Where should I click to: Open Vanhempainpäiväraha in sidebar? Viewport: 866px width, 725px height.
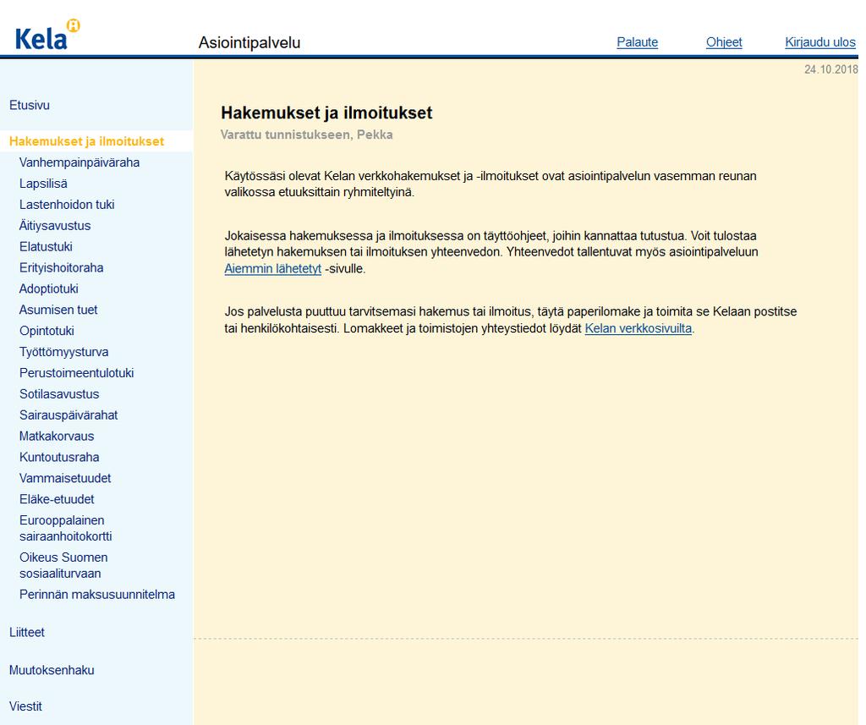[x=79, y=162]
